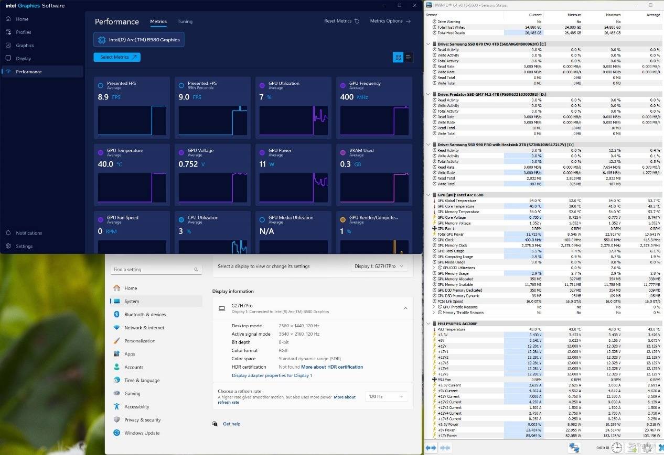Screen dimensions: 664x455
Task: Go to Display page in Intel sidebar
Action: [x=23, y=59]
